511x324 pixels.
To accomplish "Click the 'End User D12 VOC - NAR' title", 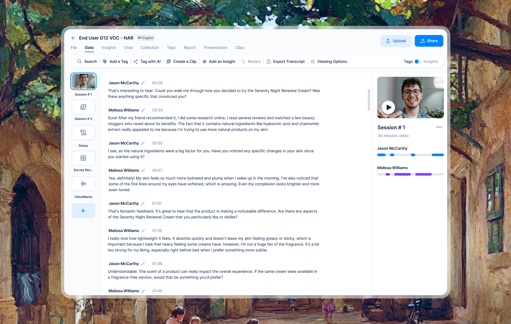I will coord(106,38).
